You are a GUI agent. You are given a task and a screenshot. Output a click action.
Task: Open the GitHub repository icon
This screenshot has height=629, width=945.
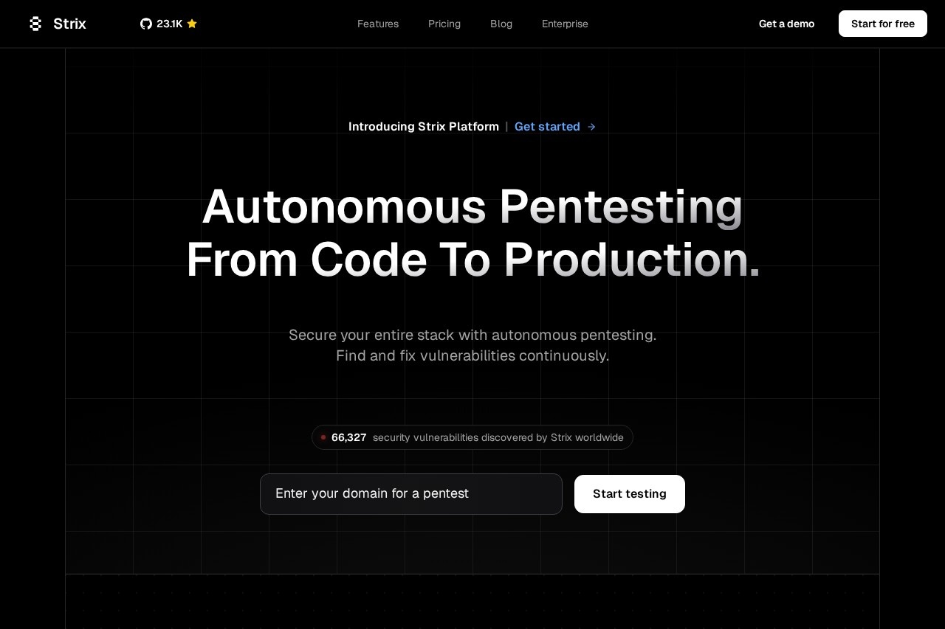tap(146, 24)
